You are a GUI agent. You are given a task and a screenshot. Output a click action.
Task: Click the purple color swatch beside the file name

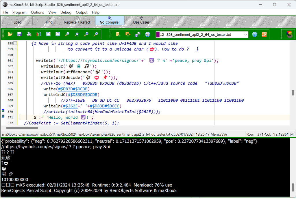coord(158,35)
